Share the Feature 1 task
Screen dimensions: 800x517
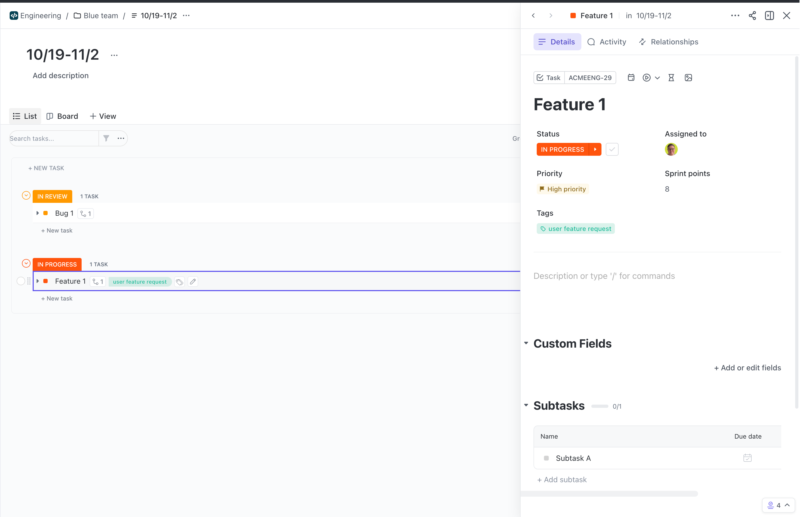[x=752, y=16]
